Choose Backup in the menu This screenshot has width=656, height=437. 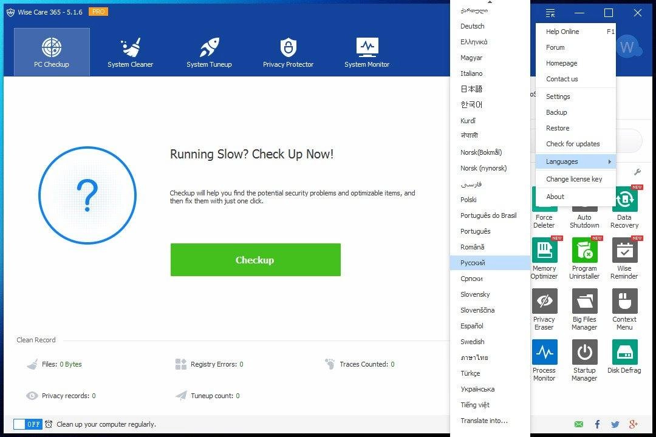click(x=576, y=112)
